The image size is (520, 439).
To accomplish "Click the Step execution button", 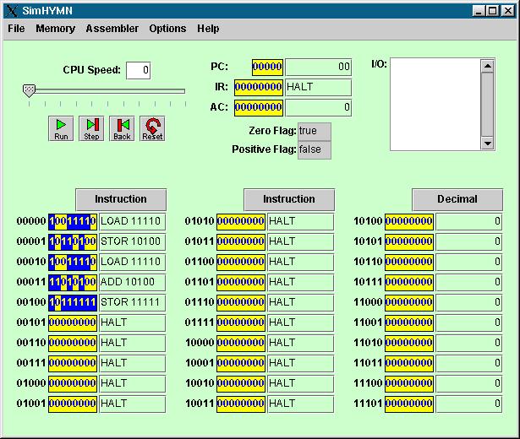I will pos(91,128).
